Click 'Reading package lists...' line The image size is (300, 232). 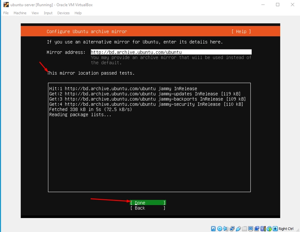80,114
